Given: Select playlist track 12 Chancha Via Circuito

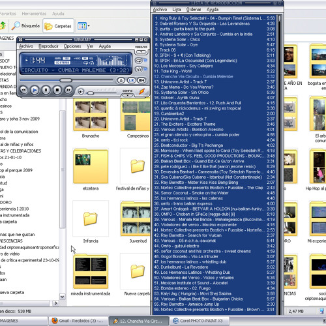Looking at the screenshot, I should (215, 76).
